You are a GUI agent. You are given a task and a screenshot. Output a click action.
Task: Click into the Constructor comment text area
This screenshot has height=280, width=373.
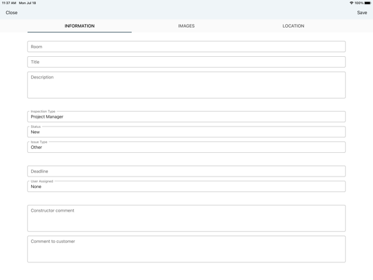(186, 218)
